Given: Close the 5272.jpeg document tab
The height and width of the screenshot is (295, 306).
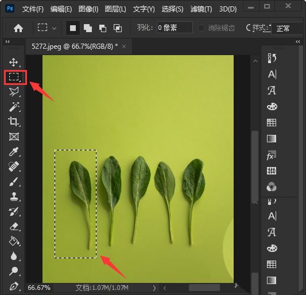Looking at the screenshot, I should pos(124,46).
